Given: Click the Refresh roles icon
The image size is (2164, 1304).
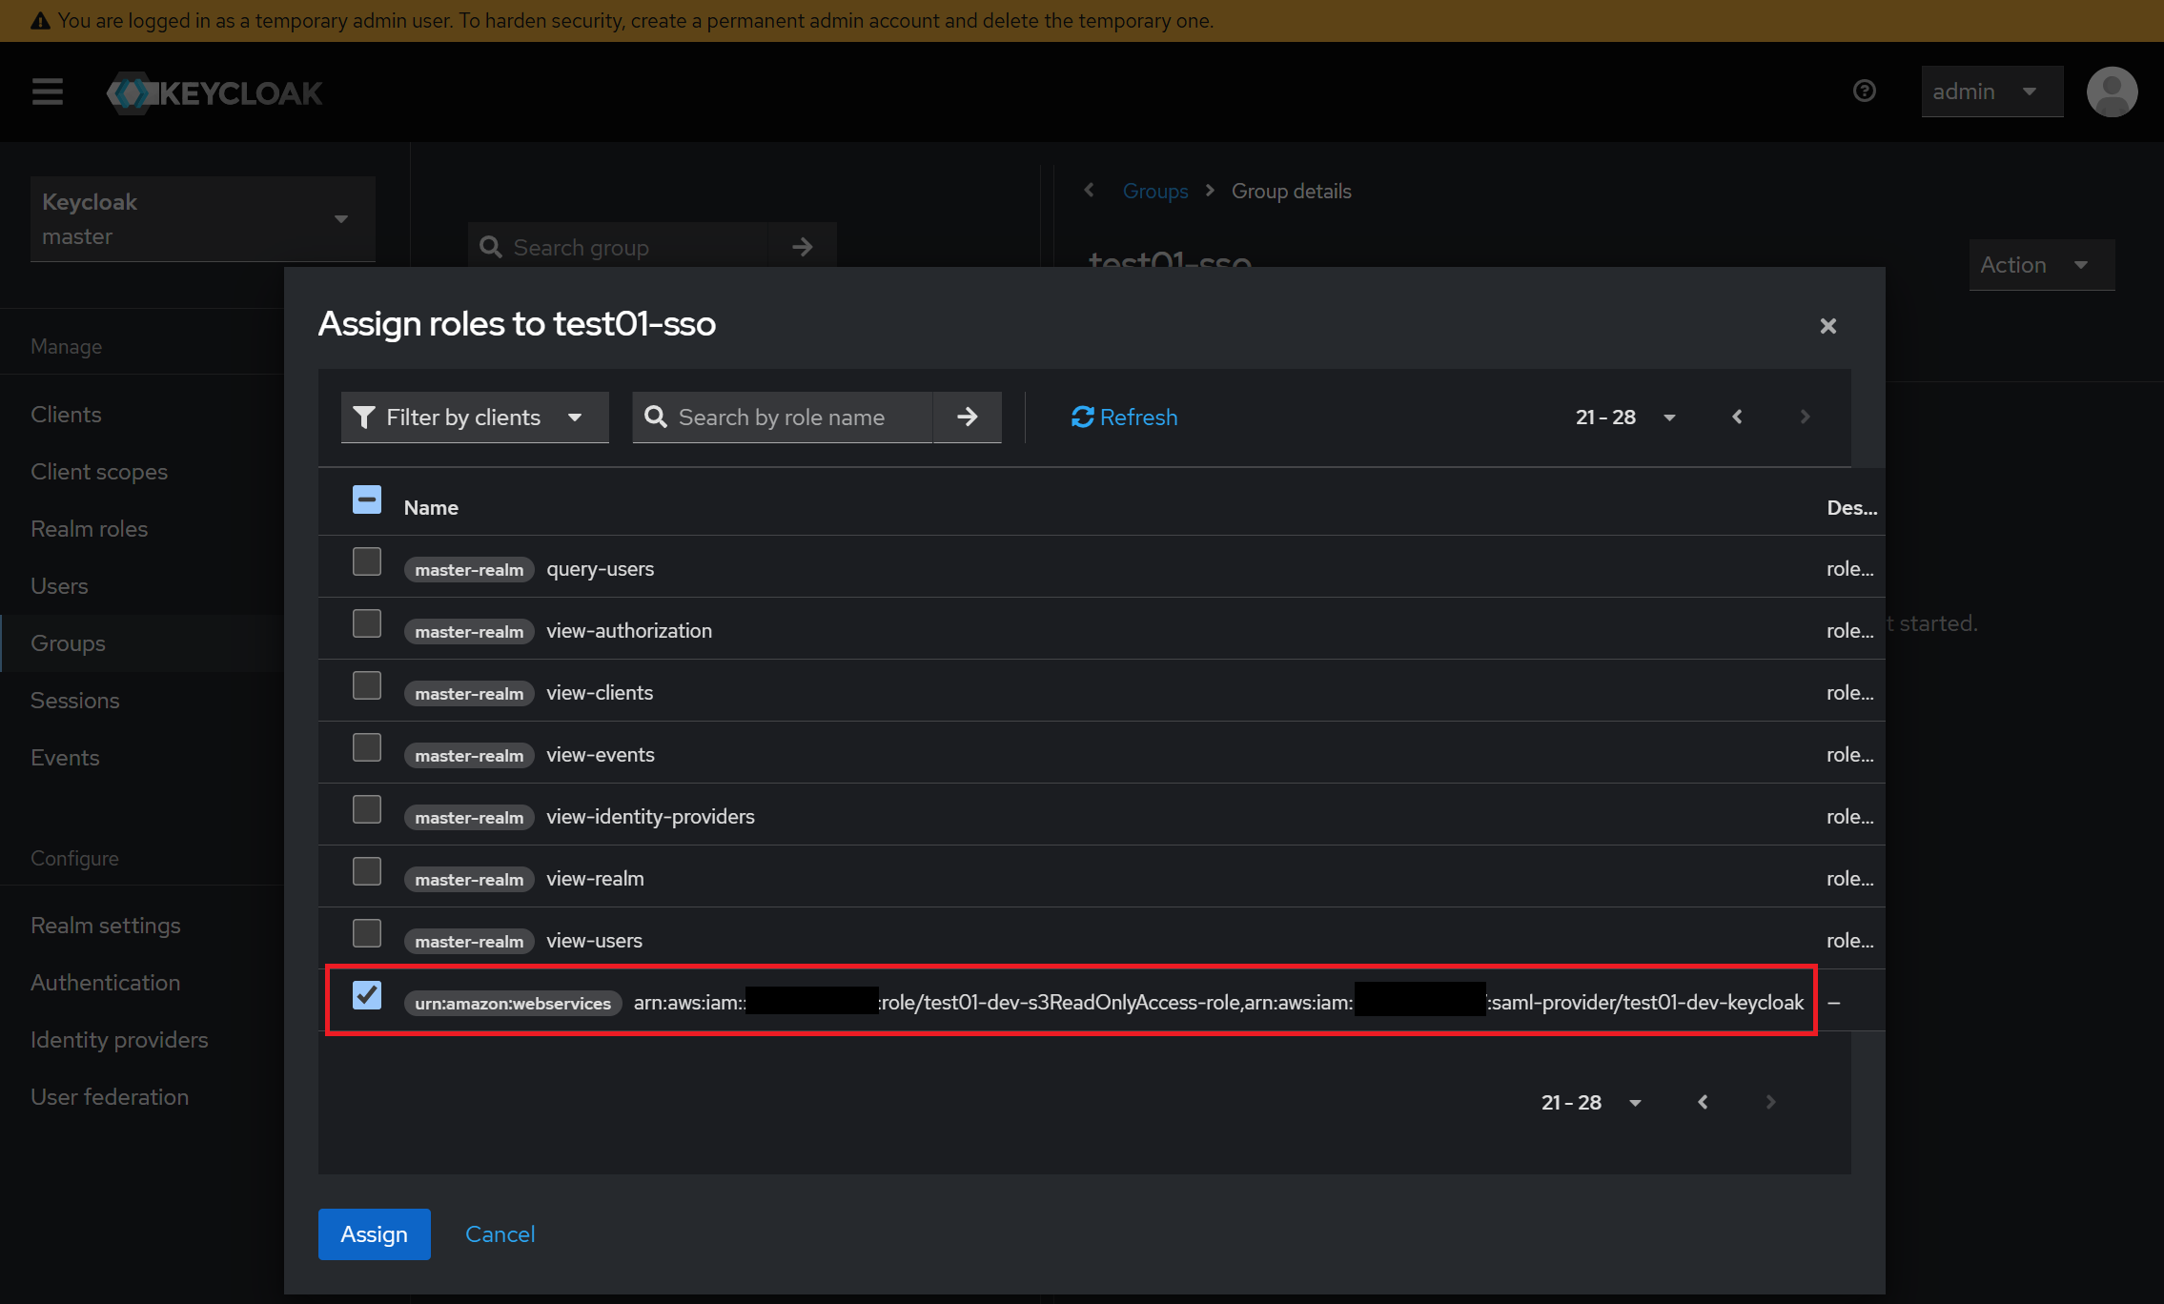Looking at the screenshot, I should (x=1082, y=418).
